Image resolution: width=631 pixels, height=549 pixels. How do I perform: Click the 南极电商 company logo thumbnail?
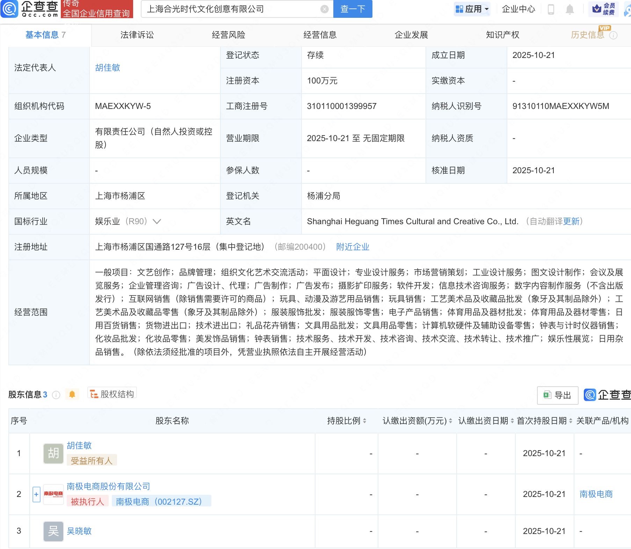(53, 494)
